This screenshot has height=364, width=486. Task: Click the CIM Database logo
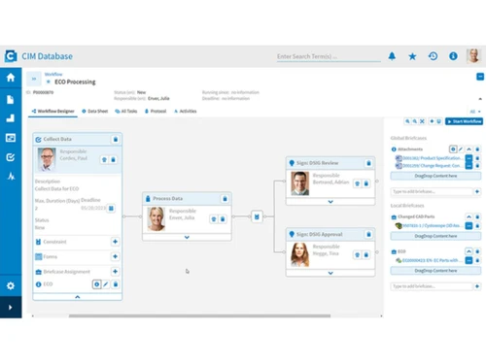click(x=11, y=56)
